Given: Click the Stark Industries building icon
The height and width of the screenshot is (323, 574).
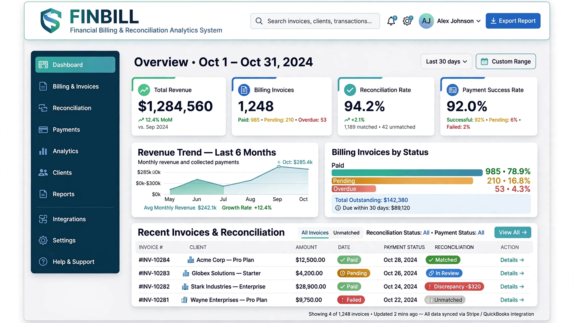Looking at the screenshot, I should click(185, 287).
